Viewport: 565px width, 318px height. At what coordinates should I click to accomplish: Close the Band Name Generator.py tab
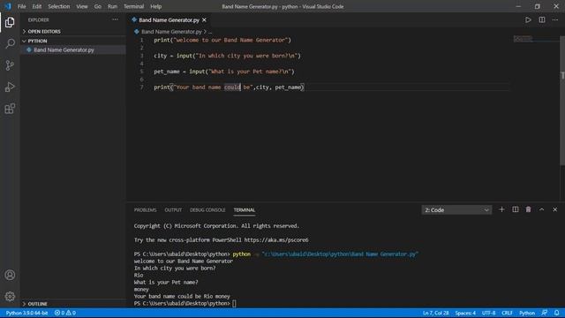tap(204, 19)
